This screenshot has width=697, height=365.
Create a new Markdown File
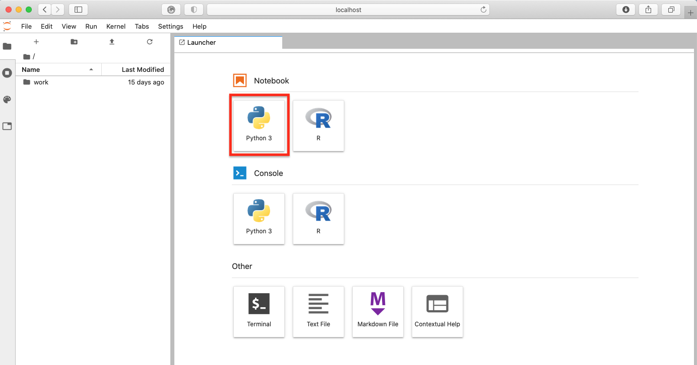(377, 312)
